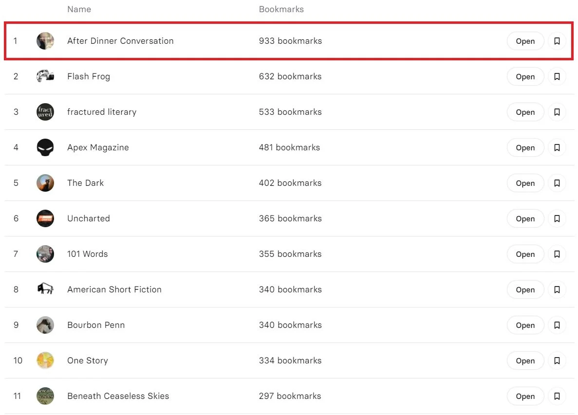Click the One Story name

tap(87, 361)
